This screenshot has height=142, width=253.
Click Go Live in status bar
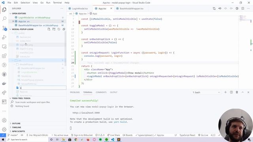point(203,135)
